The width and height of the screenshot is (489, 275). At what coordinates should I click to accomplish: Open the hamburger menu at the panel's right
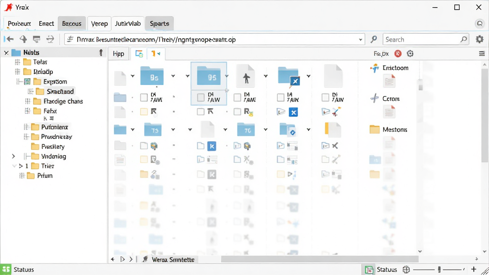(x=481, y=53)
